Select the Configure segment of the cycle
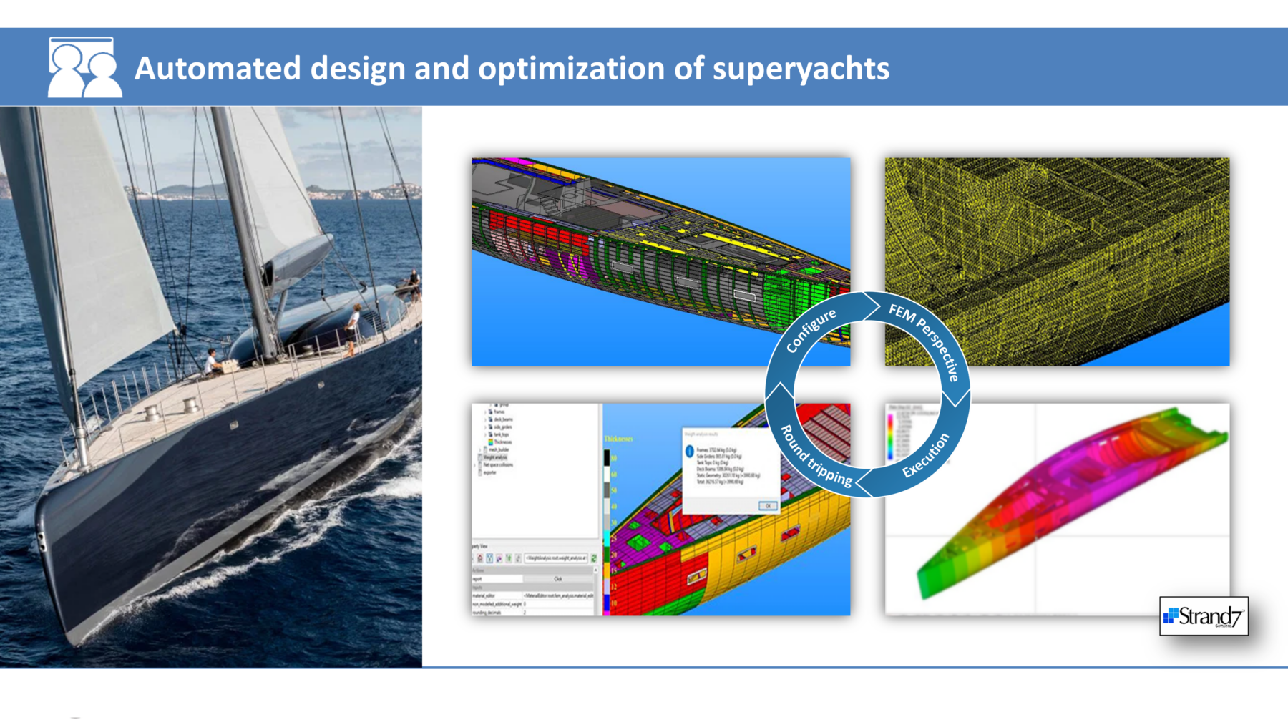The width and height of the screenshot is (1288, 725). coord(811,331)
